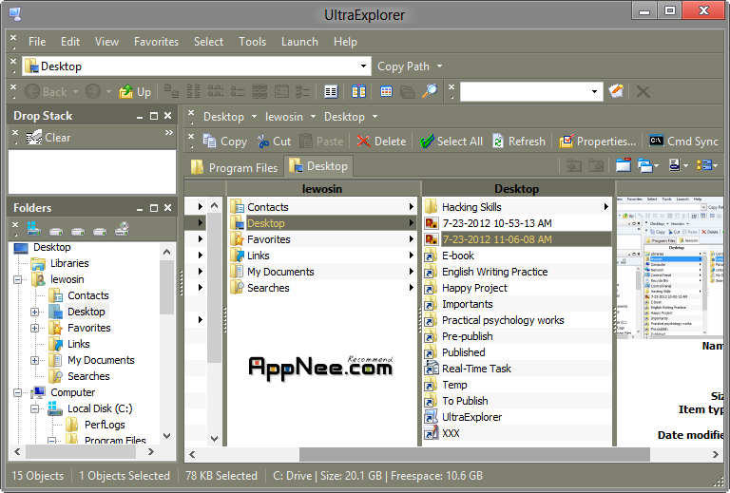
Task: Click the UltraExplorer shortcut icon in list
Action: pos(432,417)
